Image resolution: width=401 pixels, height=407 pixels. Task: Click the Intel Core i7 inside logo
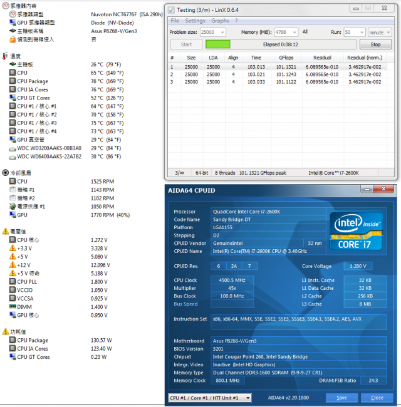click(x=356, y=231)
